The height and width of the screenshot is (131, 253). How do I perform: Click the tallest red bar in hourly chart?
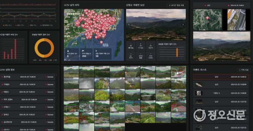click(15, 49)
